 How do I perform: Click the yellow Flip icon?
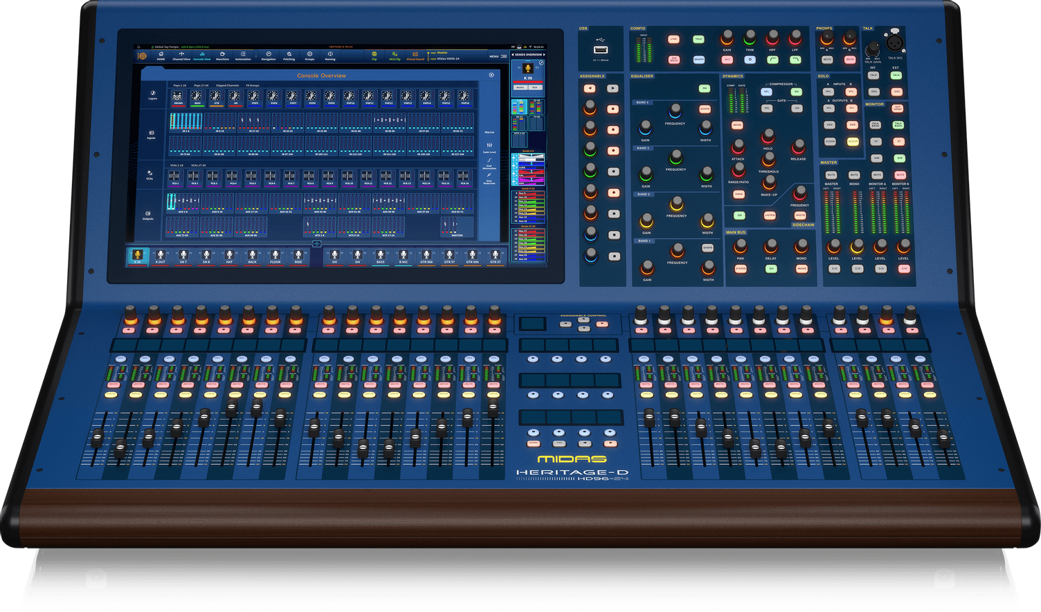[x=374, y=55]
